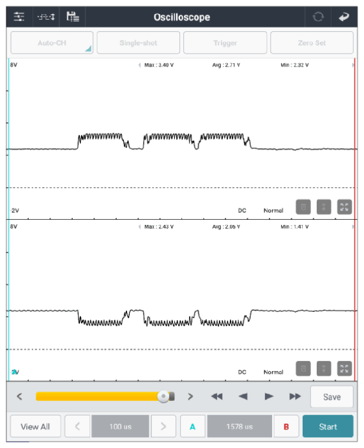This screenshot has width=364, height=448.
Task: Click the vertical scale icon in the top channel
Action: click(324, 207)
